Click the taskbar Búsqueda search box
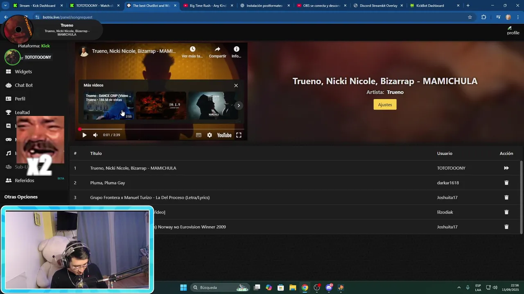The width and height of the screenshot is (524, 294). pyautogui.click(x=221, y=287)
